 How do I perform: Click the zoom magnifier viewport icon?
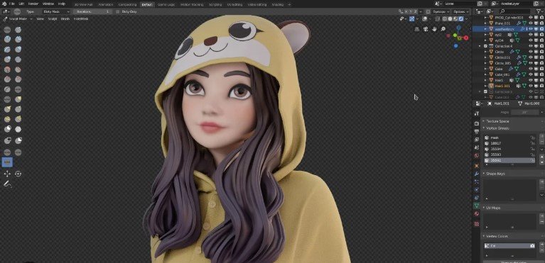pyautogui.click(x=443, y=29)
